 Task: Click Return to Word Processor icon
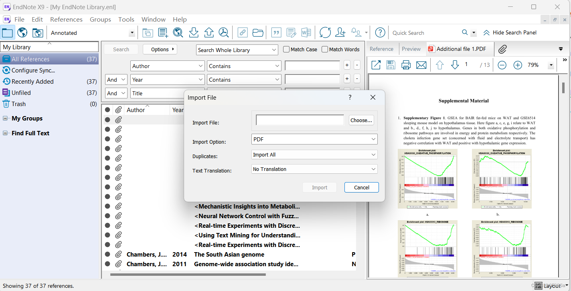click(x=306, y=33)
